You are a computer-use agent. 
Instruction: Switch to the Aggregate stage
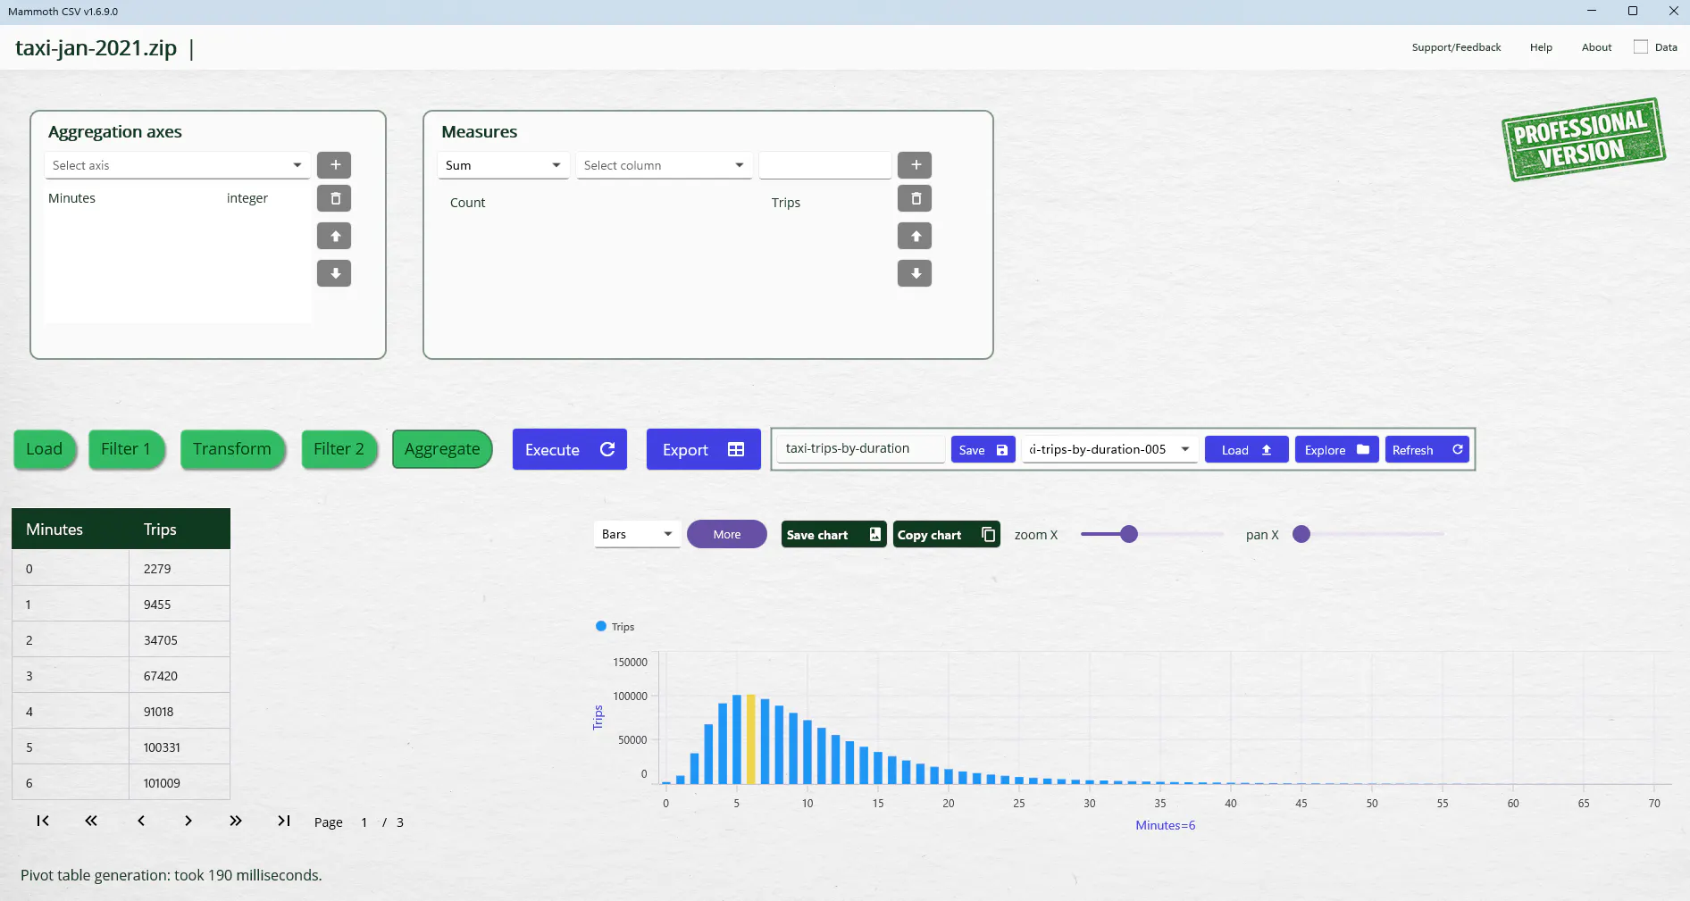pyautogui.click(x=442, y=449)
